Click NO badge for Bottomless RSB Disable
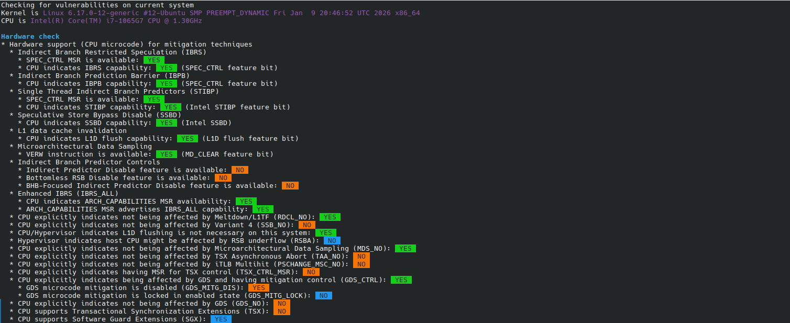790x323 pixels. pyautogui.click(x=223, y=178)
